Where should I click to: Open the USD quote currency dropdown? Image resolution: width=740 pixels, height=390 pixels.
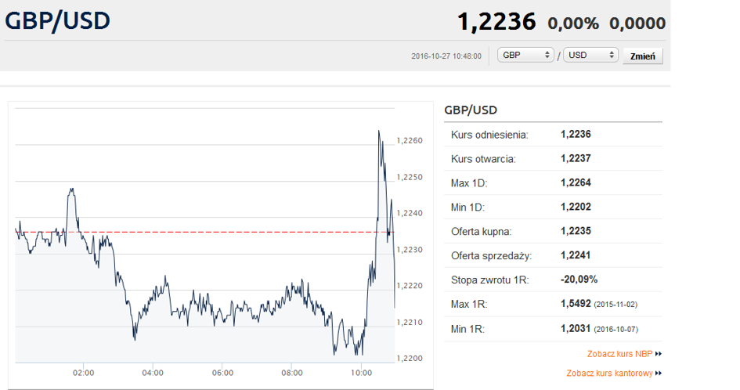point(590,56)
